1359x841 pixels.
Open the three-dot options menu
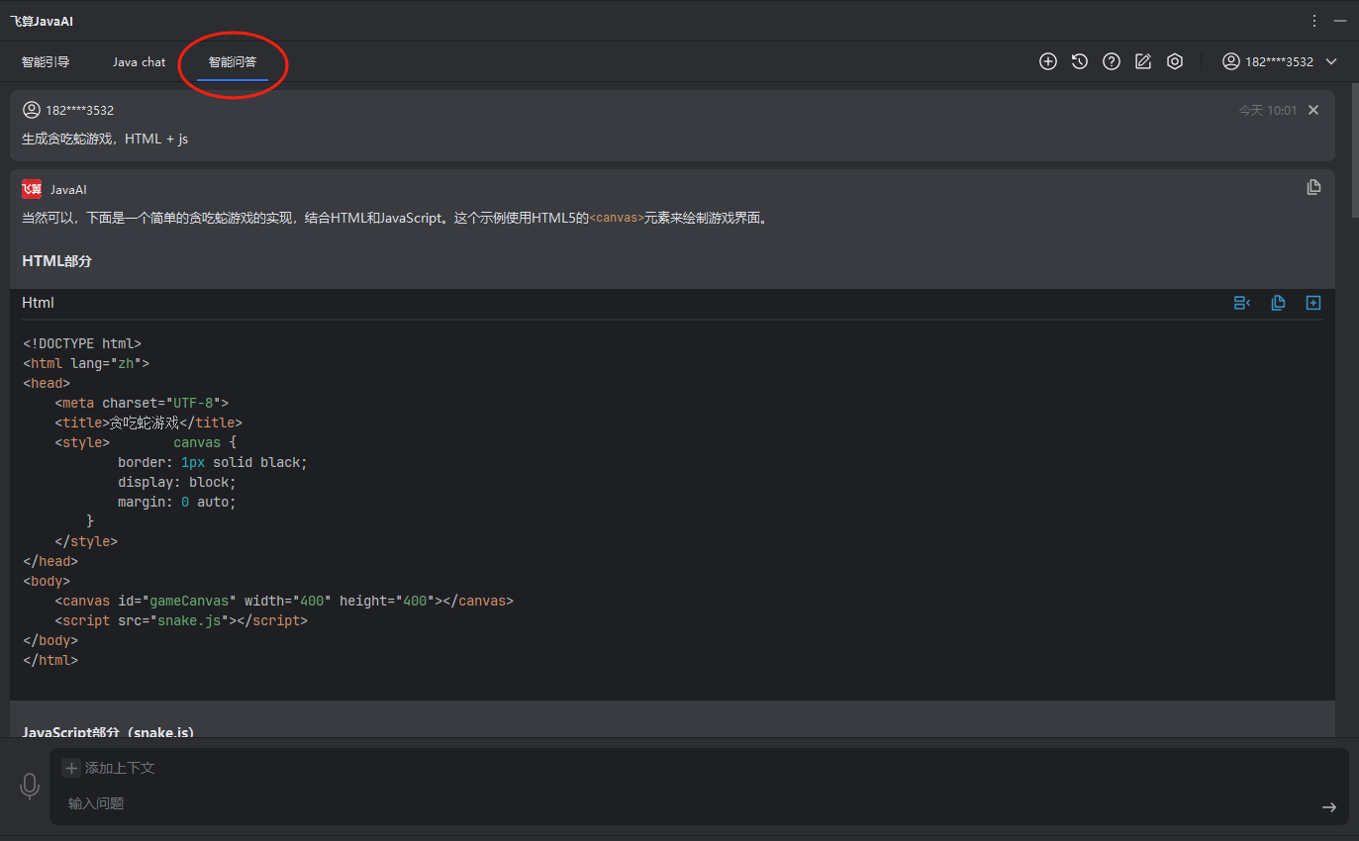(x=1314, y=21)
